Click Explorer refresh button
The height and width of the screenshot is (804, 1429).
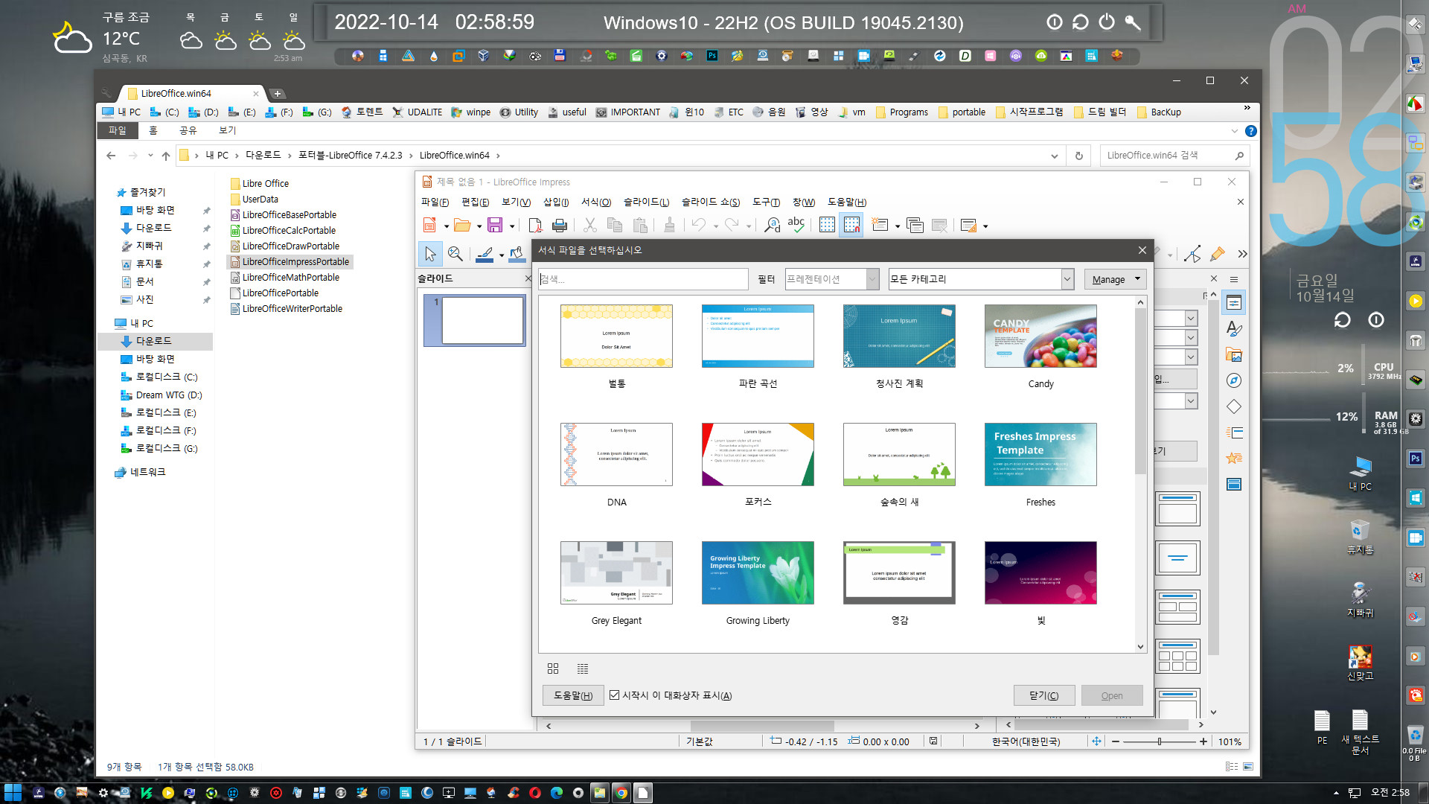click(1078, 156)
